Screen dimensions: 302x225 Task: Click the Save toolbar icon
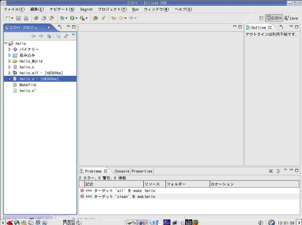(x=18, y=18)
